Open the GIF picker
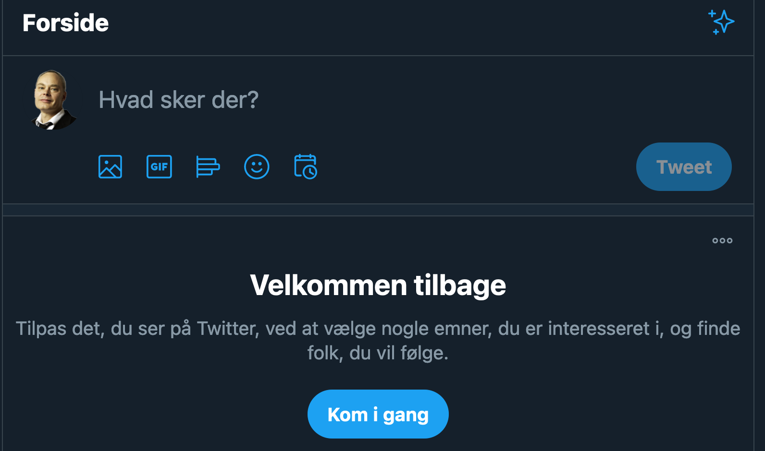Viewport: 765px width, 451px height. [x=159, y=167]
